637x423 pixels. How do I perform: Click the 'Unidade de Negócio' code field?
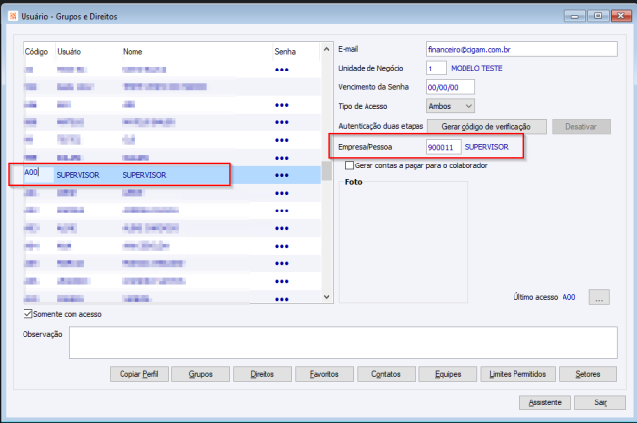[x=436, y=68]
